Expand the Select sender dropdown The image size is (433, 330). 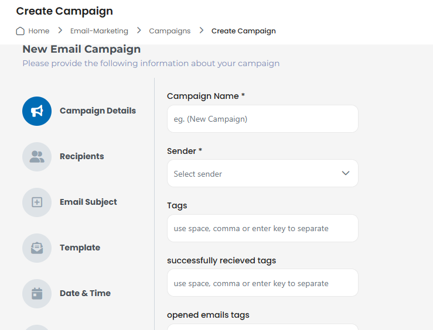coord(262,173)
